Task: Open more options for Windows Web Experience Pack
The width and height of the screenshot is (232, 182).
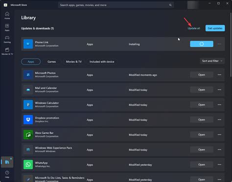Action: pos(219,150)
